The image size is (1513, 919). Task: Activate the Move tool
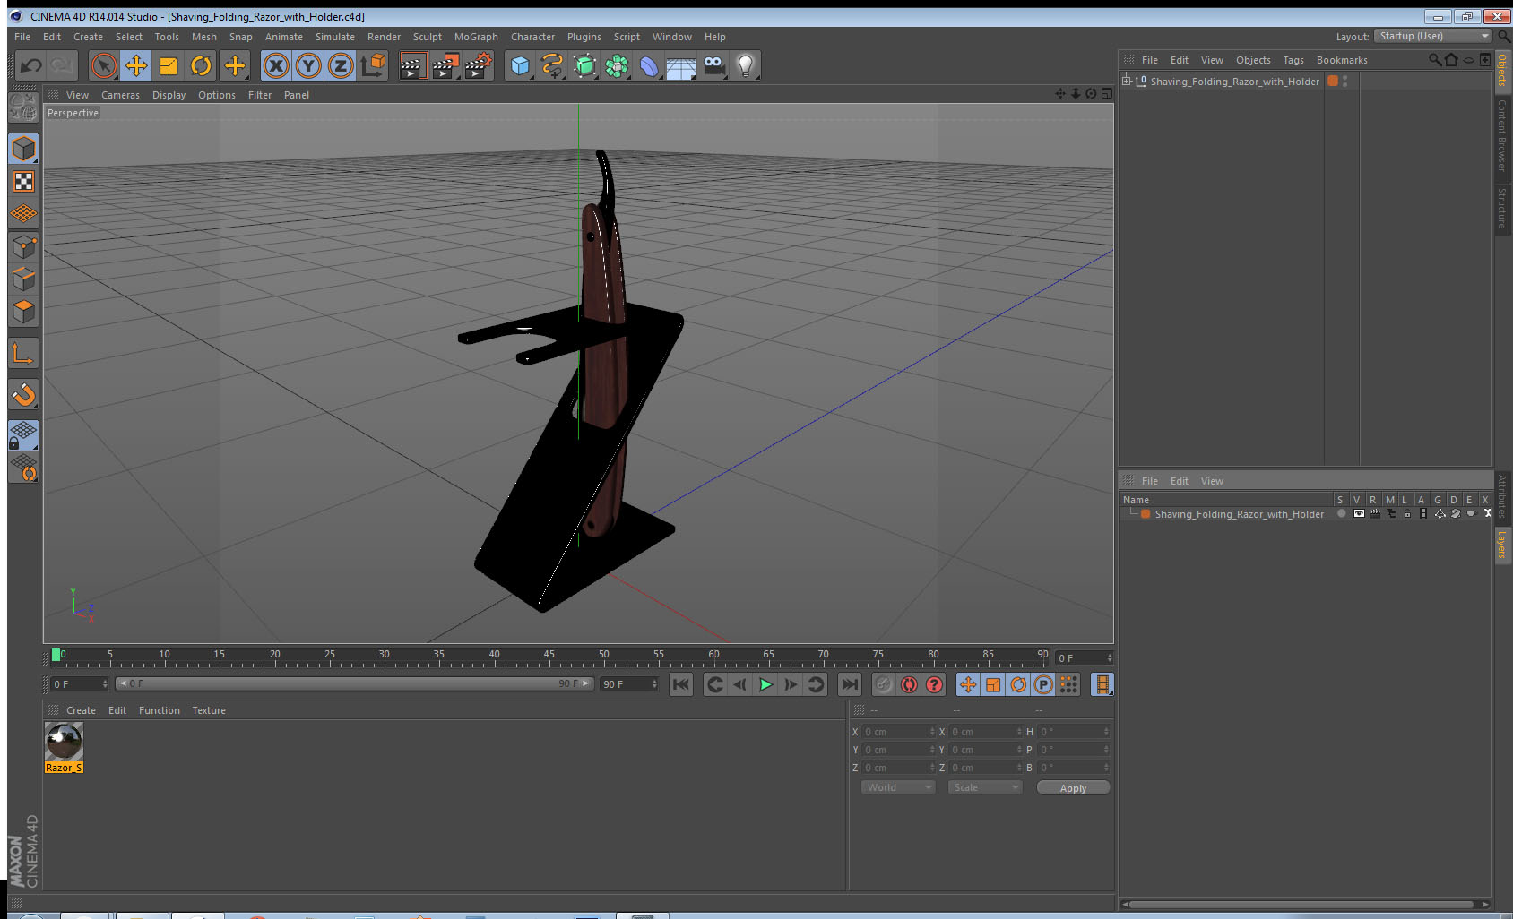(136, 65)
